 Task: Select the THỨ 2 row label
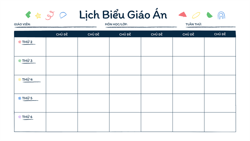coord(27,42)
